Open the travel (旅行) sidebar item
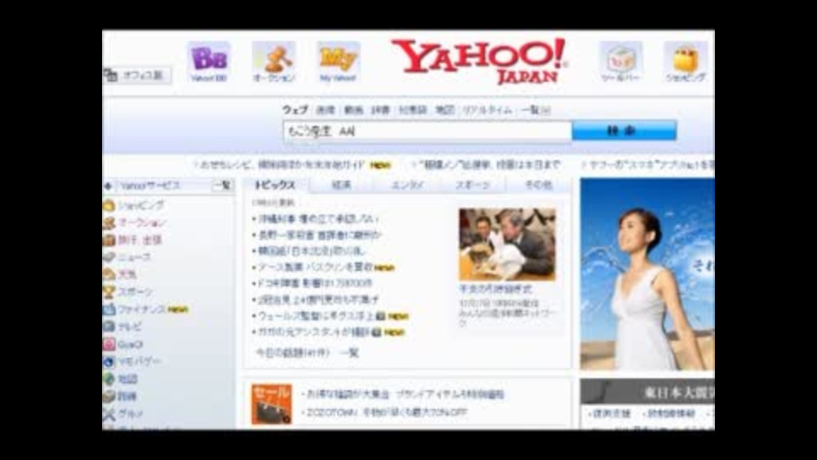 click(x=140, y=240)
